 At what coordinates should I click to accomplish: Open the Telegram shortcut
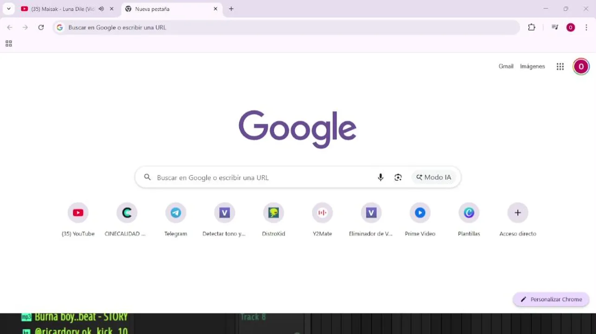pyautogui.click(x=175, y=219)
